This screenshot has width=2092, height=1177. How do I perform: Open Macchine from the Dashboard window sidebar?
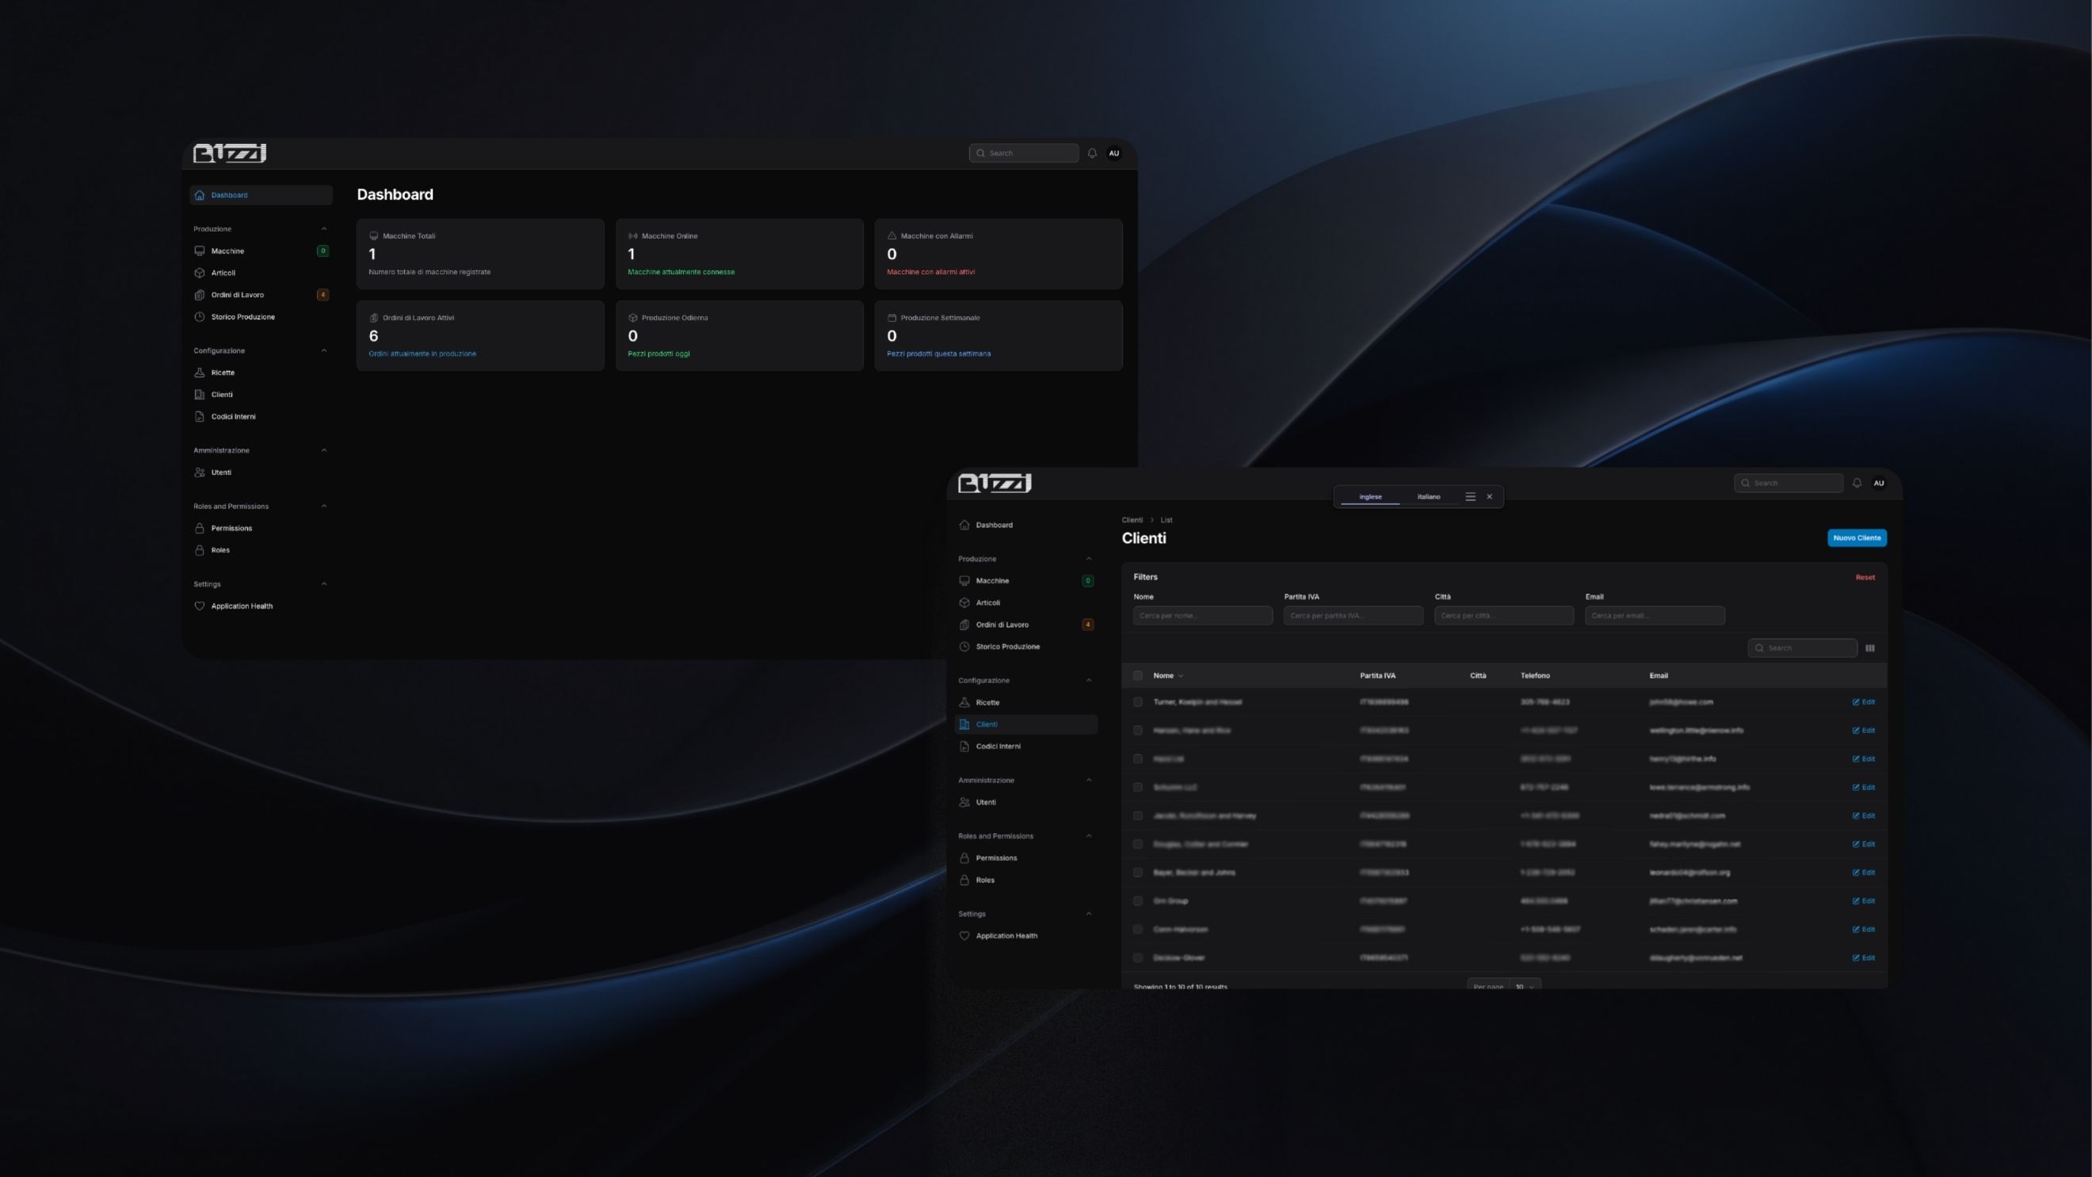pyautogui.click(x=227, y=251)
